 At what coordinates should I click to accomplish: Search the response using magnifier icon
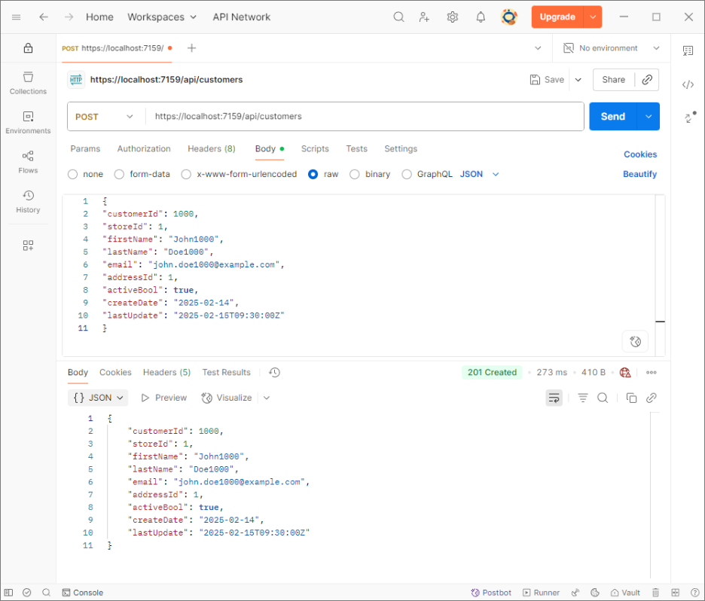[603, 398]
